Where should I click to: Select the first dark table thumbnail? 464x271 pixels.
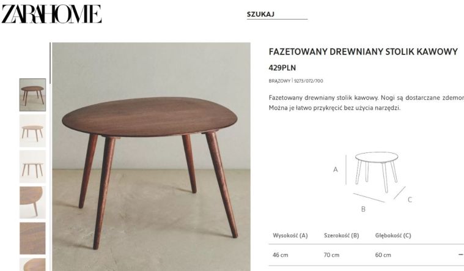pos(32,95)
